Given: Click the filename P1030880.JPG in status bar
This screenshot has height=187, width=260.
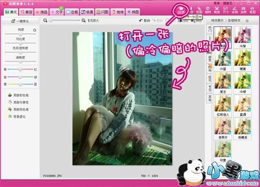Looking at the screenshot, I should pyautogui.click(x=52, y=176).
